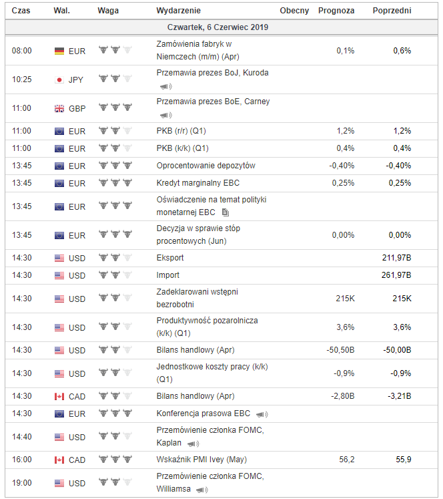Click the UK flag beside GBP
Viewport: 443px width, 499px height.
59,108
